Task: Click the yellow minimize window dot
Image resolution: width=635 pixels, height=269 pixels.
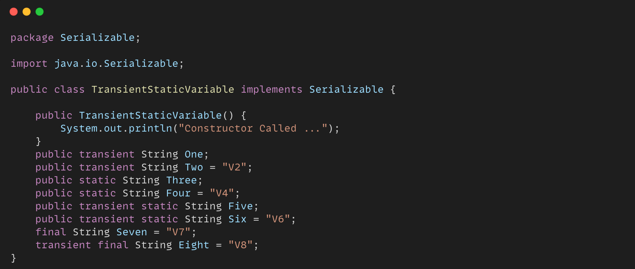Action: coord(27,12)
